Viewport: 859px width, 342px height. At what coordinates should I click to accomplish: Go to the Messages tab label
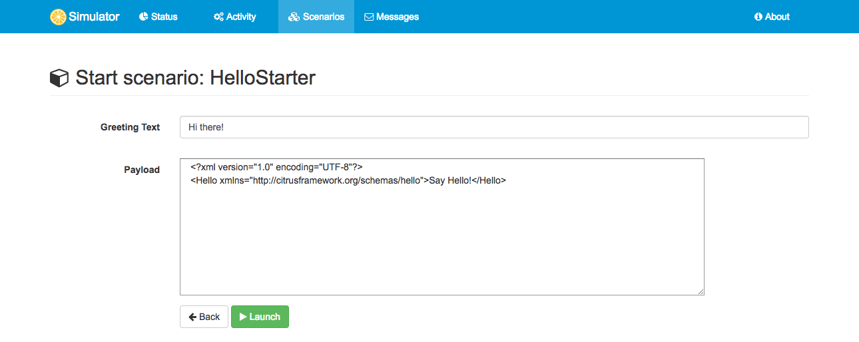pyautogui.click(x=398, y=17)
